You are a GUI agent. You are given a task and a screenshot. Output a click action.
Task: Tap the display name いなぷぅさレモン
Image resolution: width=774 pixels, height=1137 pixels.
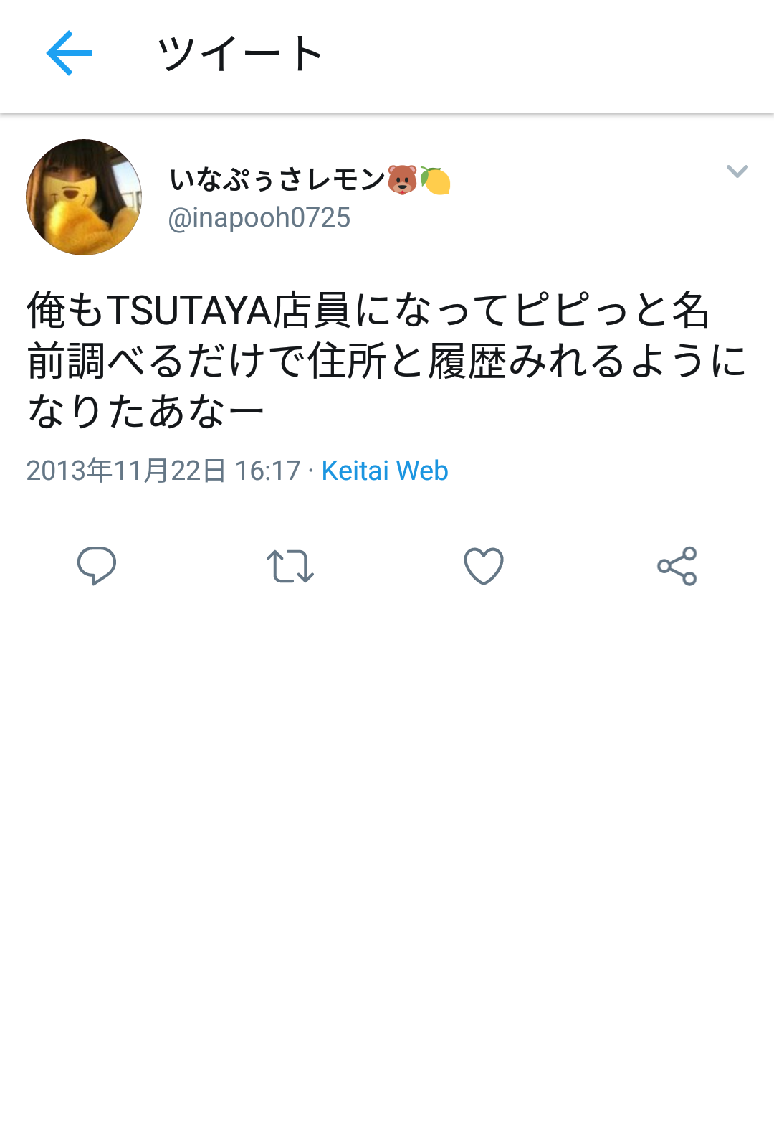[x=278, y=179]
